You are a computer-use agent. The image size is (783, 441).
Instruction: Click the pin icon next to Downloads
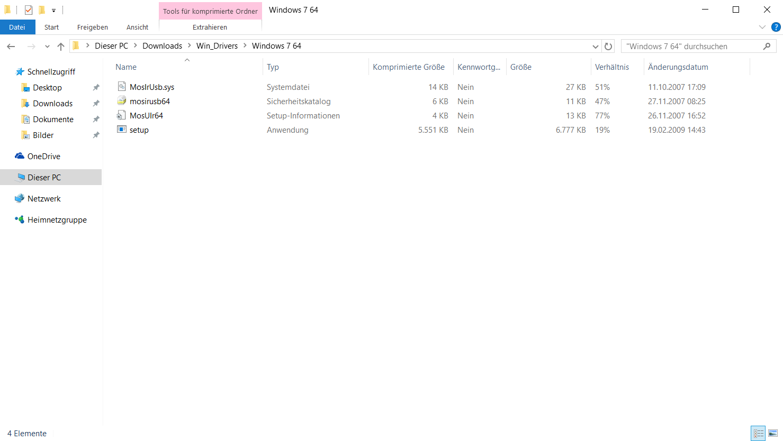96,104
